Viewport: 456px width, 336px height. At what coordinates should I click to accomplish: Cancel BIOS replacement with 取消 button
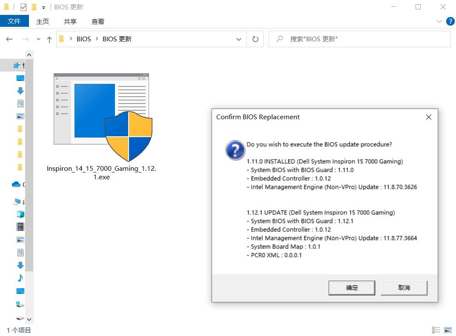coord(403,287)
